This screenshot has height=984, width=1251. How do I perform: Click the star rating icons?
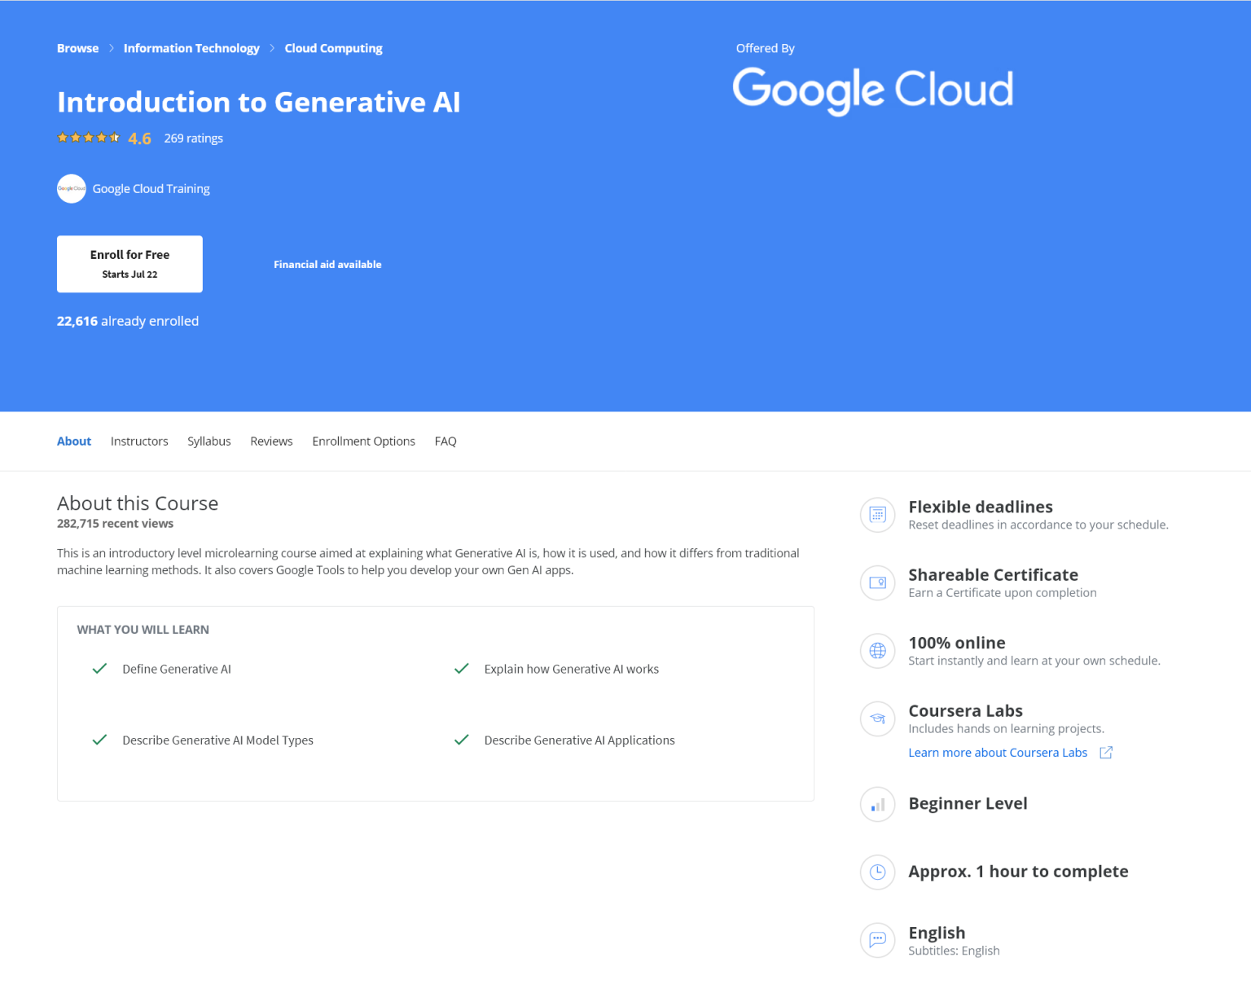(x=88, y=138)
